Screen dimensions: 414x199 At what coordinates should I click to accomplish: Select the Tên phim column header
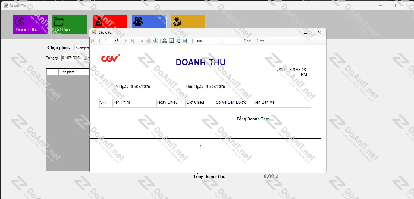click(x=72, y=72)
